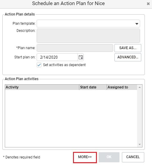Sort by the Start date column header
This screenshot has height=165, width=152.
point(93,87)
